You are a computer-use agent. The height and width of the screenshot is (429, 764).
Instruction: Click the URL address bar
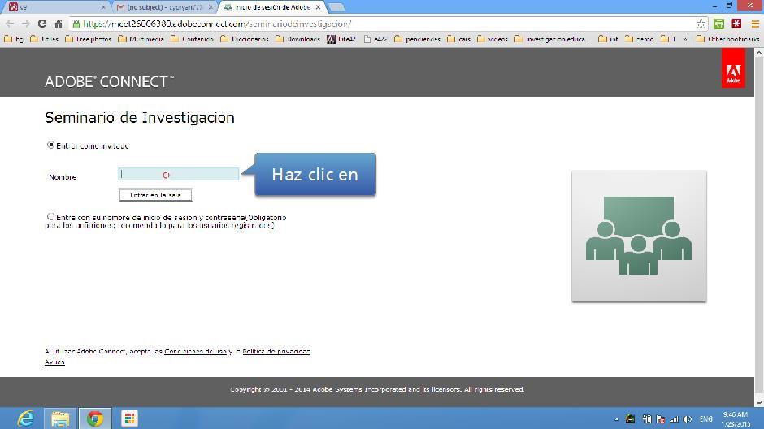388,24
